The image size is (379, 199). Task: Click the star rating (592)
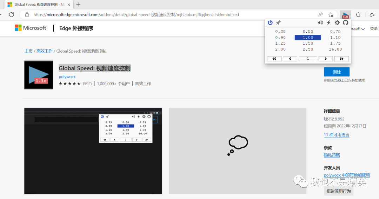pos(75,84)
